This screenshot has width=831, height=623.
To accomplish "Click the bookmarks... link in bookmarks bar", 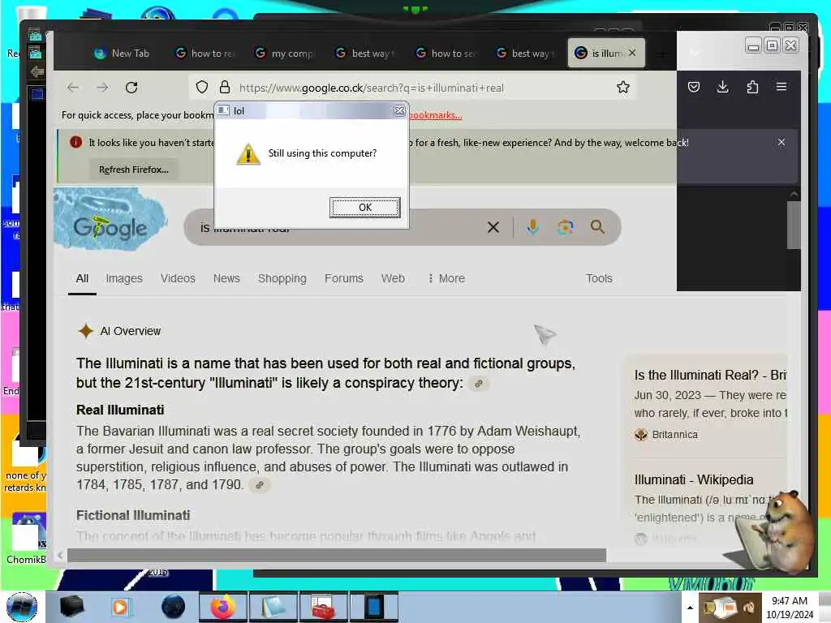I will 435,115.
